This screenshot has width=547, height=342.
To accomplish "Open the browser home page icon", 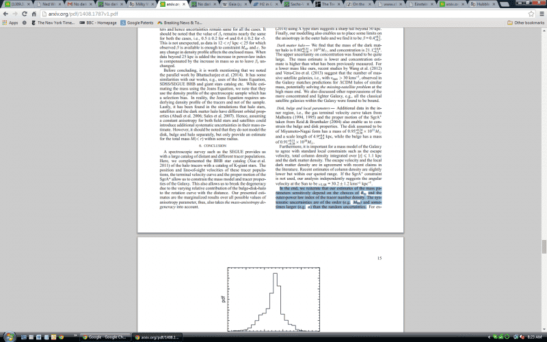I will (x=34, y=14).
